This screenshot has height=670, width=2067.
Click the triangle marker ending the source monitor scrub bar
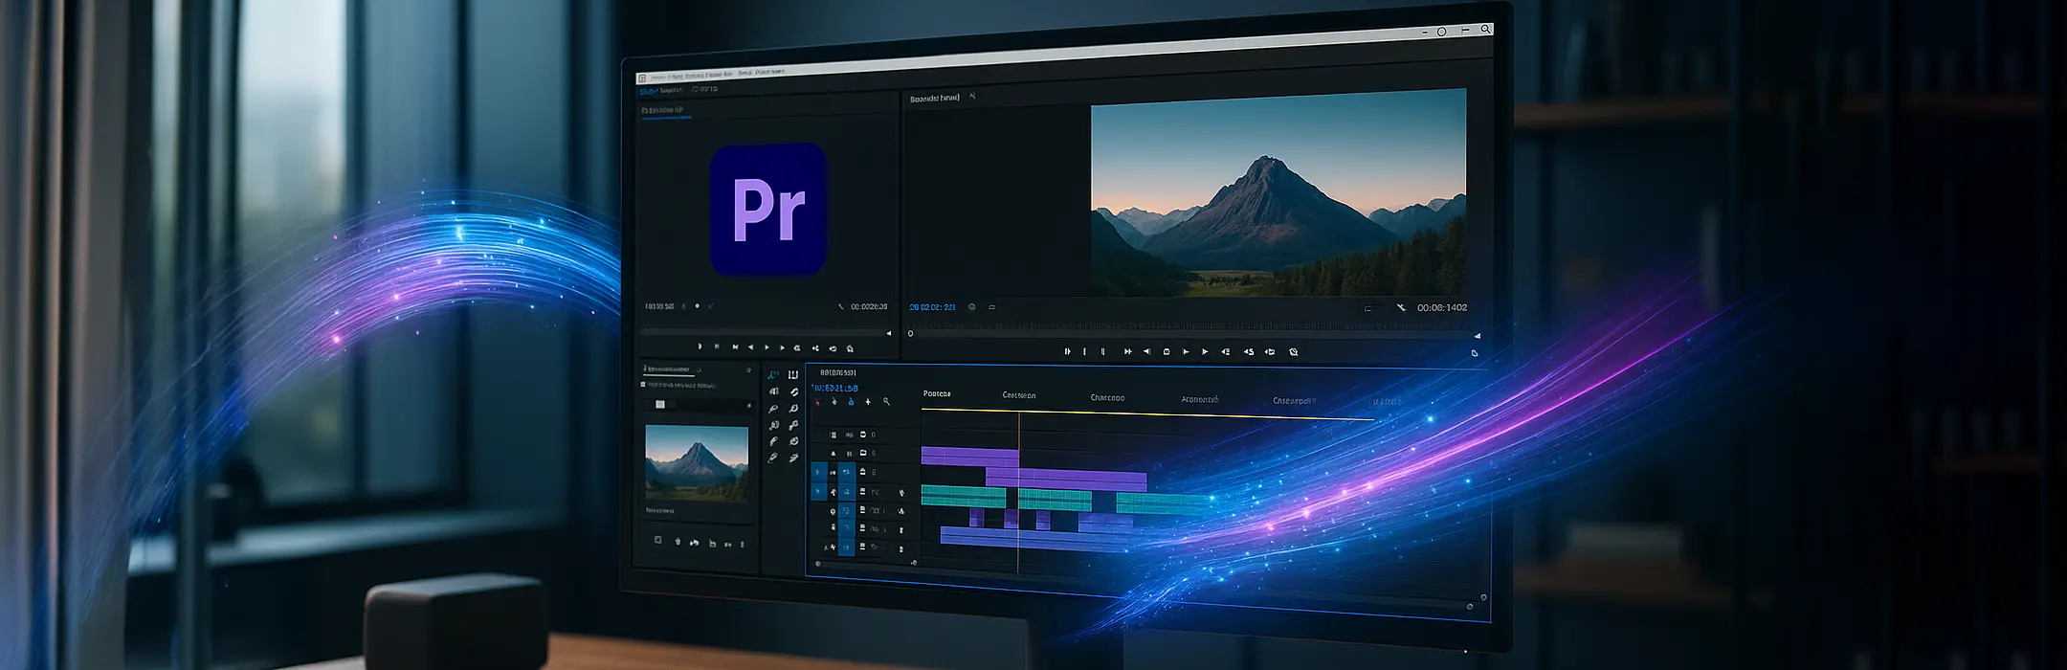889,333
